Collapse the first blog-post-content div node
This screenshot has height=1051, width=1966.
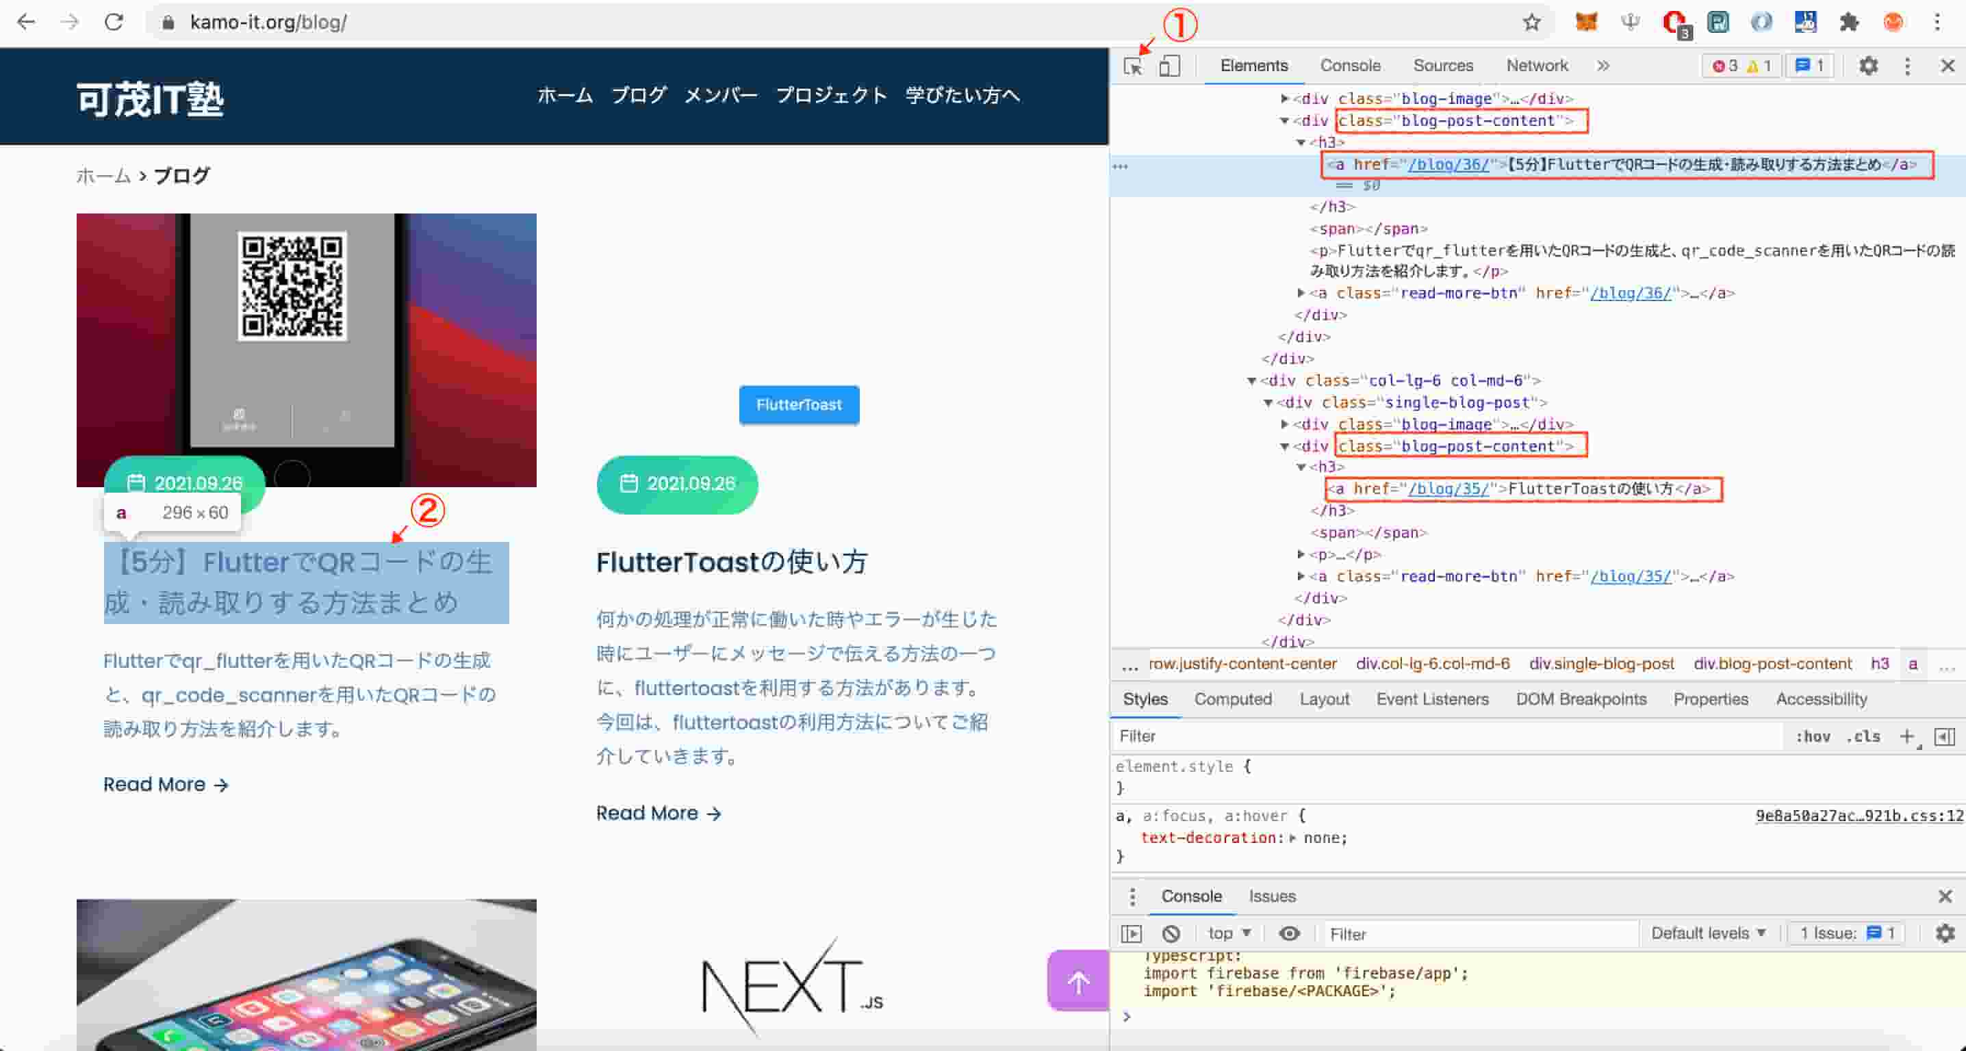click(1284, 120)
